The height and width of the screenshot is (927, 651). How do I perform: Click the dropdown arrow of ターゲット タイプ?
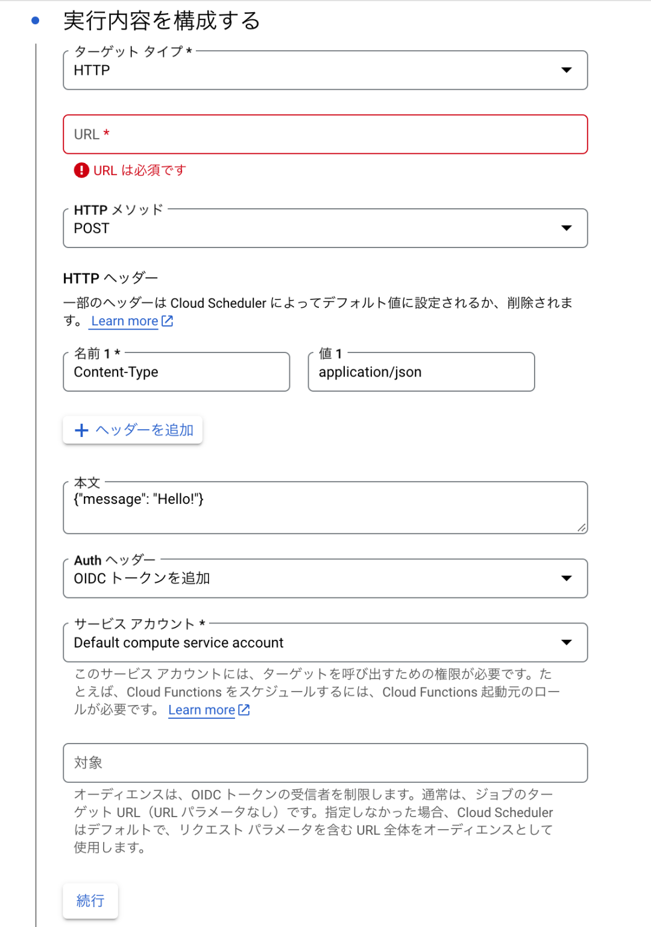tap(566, 70)
